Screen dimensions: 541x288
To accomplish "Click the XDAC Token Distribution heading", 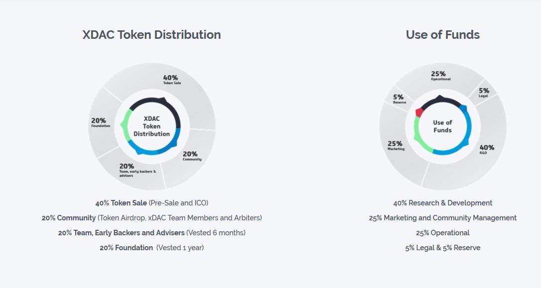I will (x=151, y=35).
